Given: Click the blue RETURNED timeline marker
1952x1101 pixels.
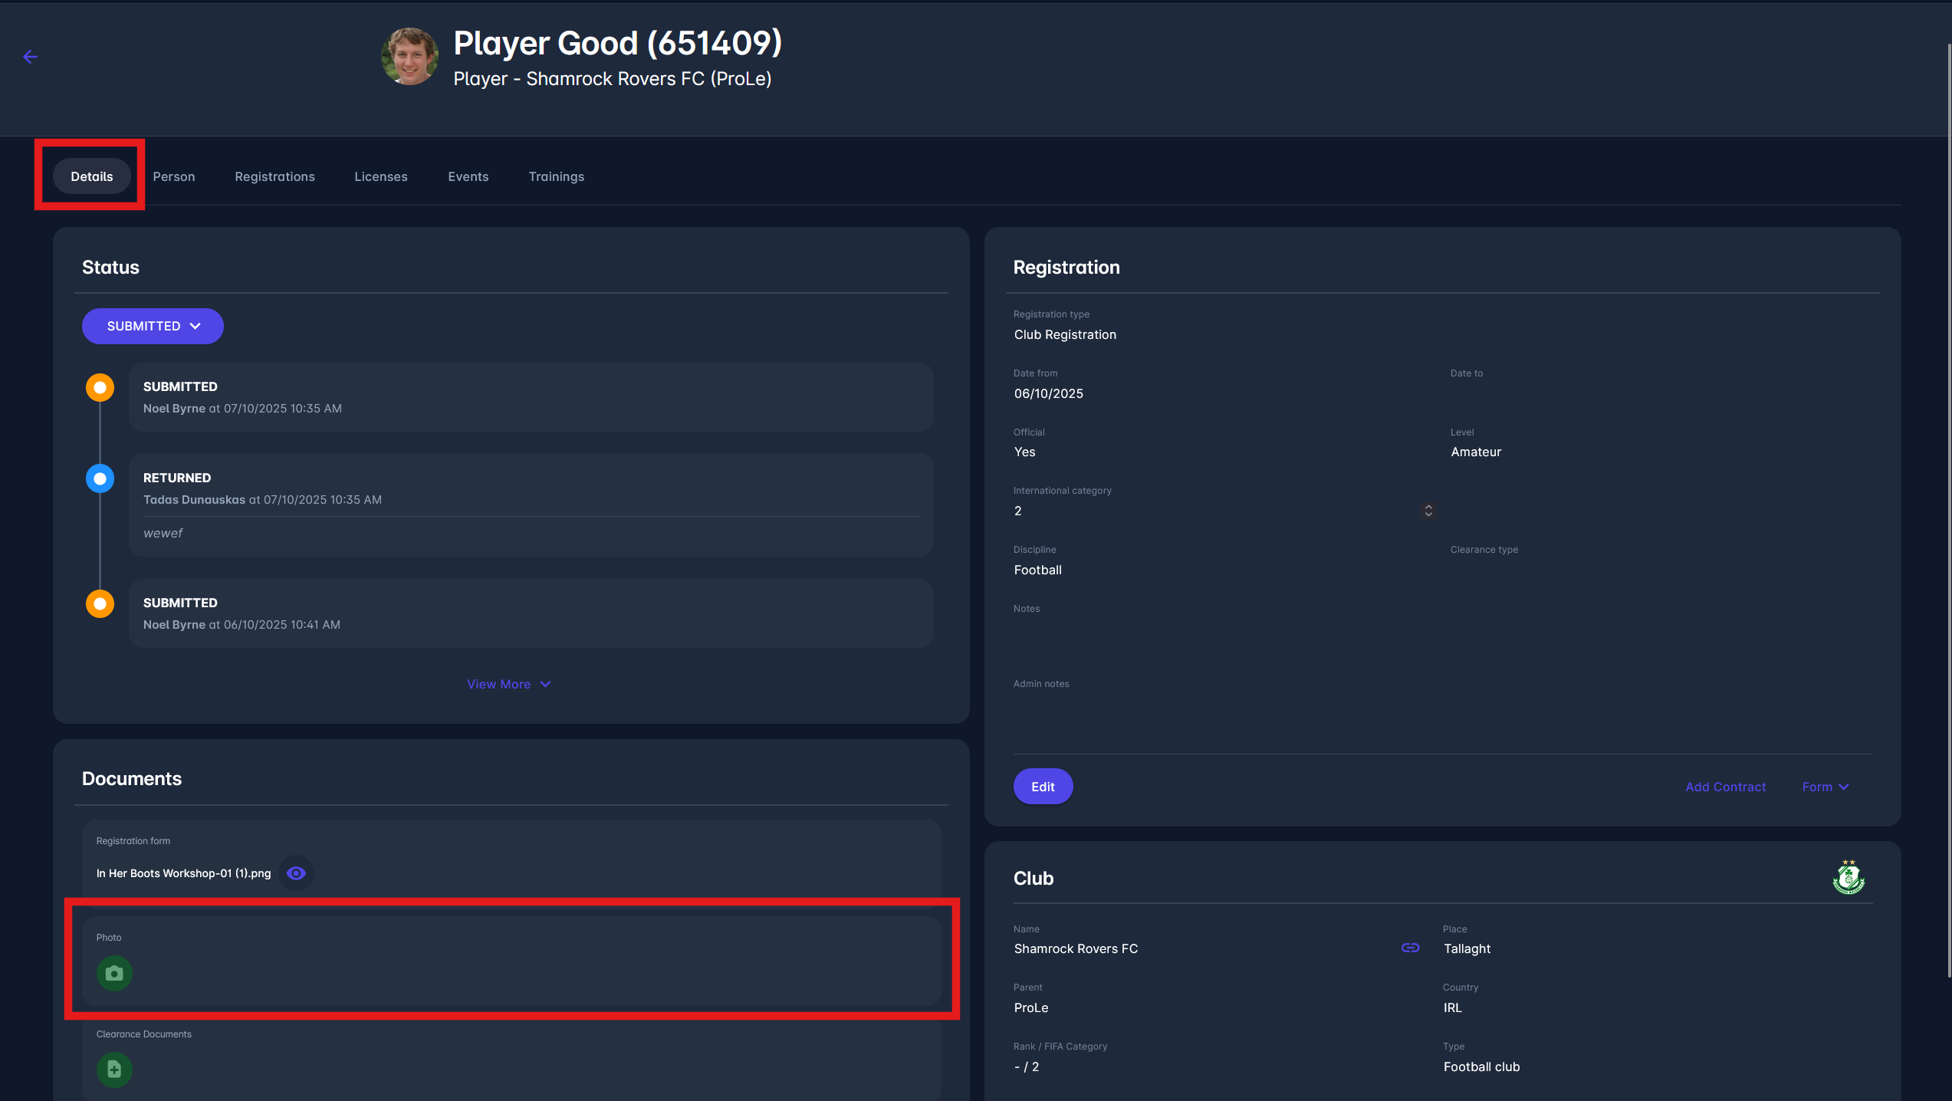Looking at the screenshot, I should [x=100, y=478].
